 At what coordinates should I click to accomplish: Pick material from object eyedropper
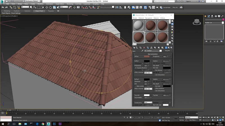tap(142, 51)
